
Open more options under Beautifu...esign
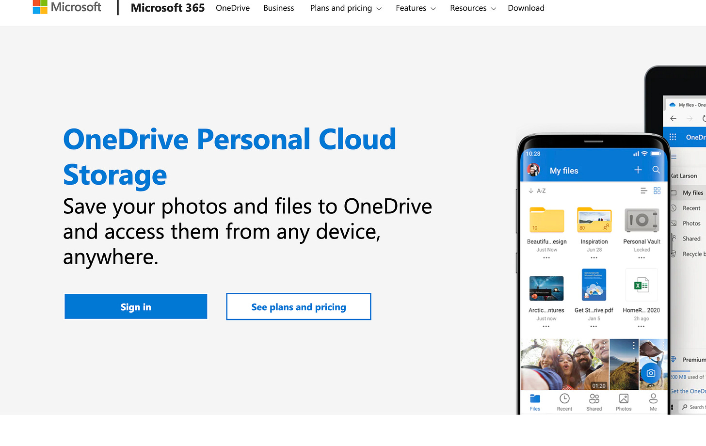click(546, 258)
